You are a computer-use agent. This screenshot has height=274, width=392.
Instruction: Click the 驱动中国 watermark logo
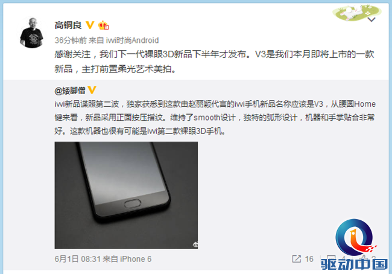[355, 244]
